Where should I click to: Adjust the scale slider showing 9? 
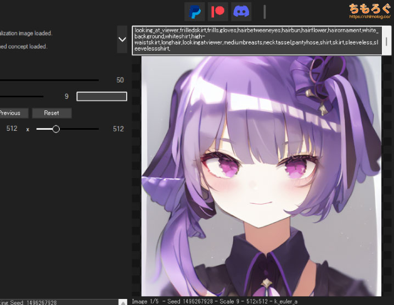point(21,96)
